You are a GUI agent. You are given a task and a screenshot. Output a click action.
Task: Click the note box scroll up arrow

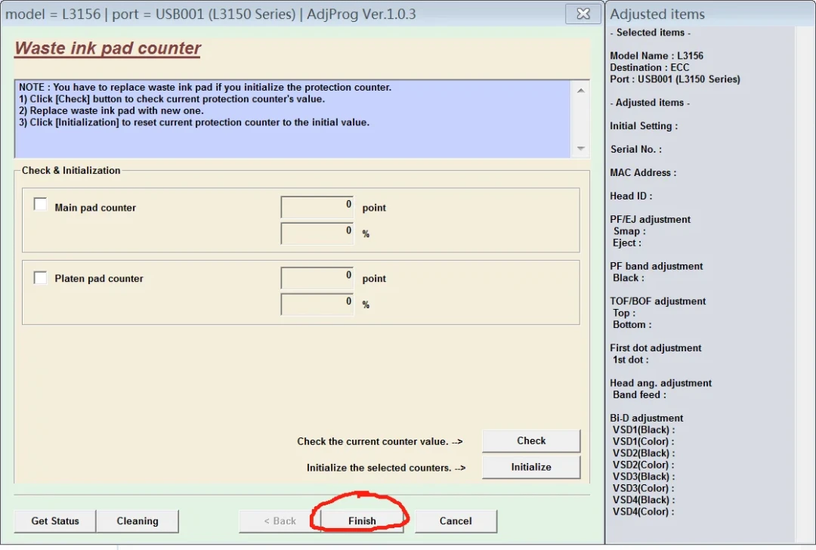pos(581,91)
